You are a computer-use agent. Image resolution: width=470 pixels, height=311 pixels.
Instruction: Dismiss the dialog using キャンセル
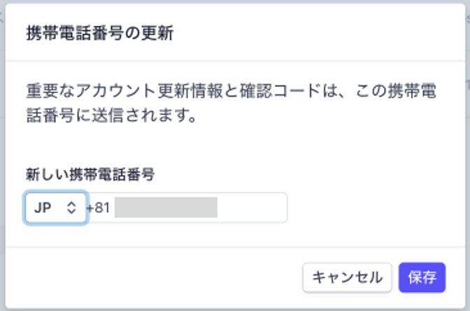[347, 277]
